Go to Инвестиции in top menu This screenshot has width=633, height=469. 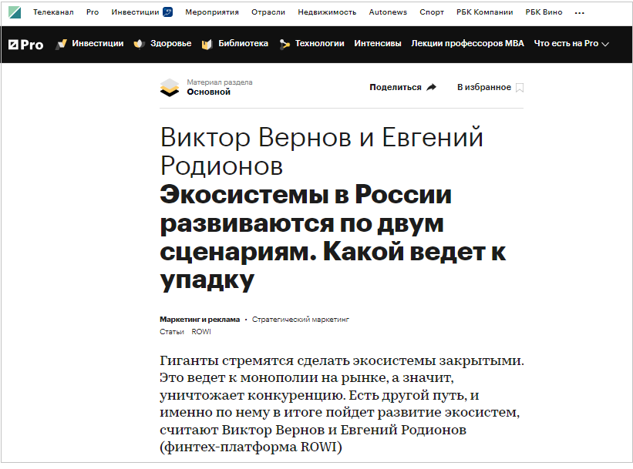coord(135,12)
